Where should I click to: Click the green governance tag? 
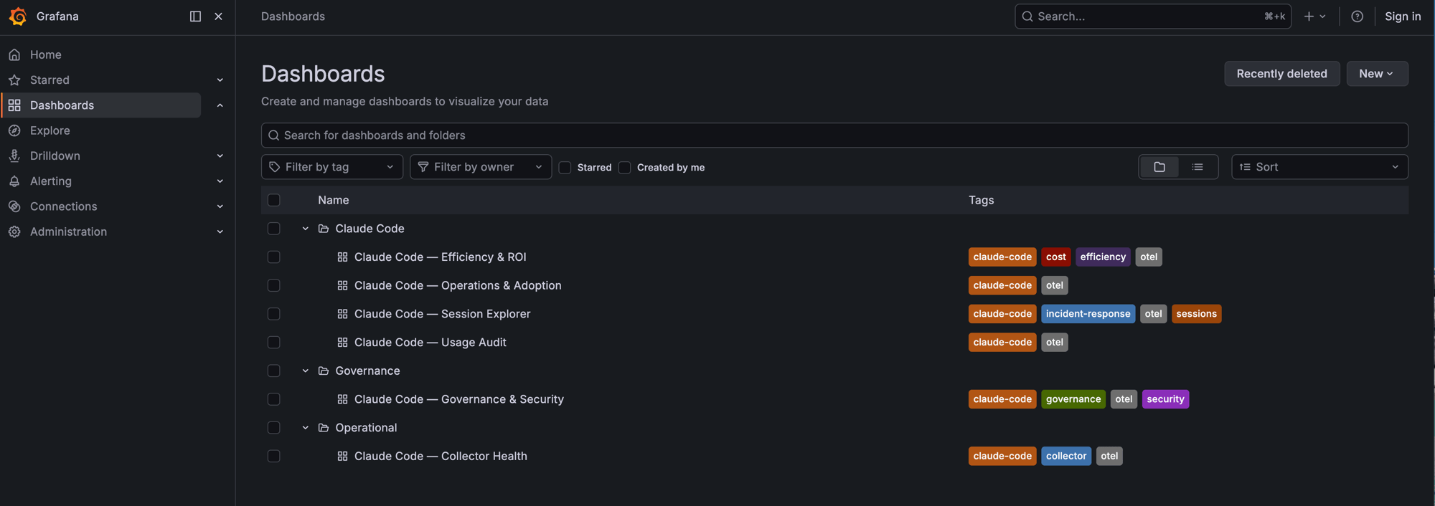point(1073,399)
